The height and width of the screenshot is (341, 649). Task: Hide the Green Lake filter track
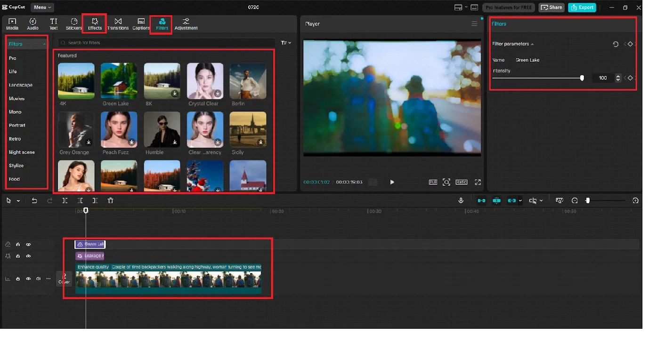click(x=28, y=245)
